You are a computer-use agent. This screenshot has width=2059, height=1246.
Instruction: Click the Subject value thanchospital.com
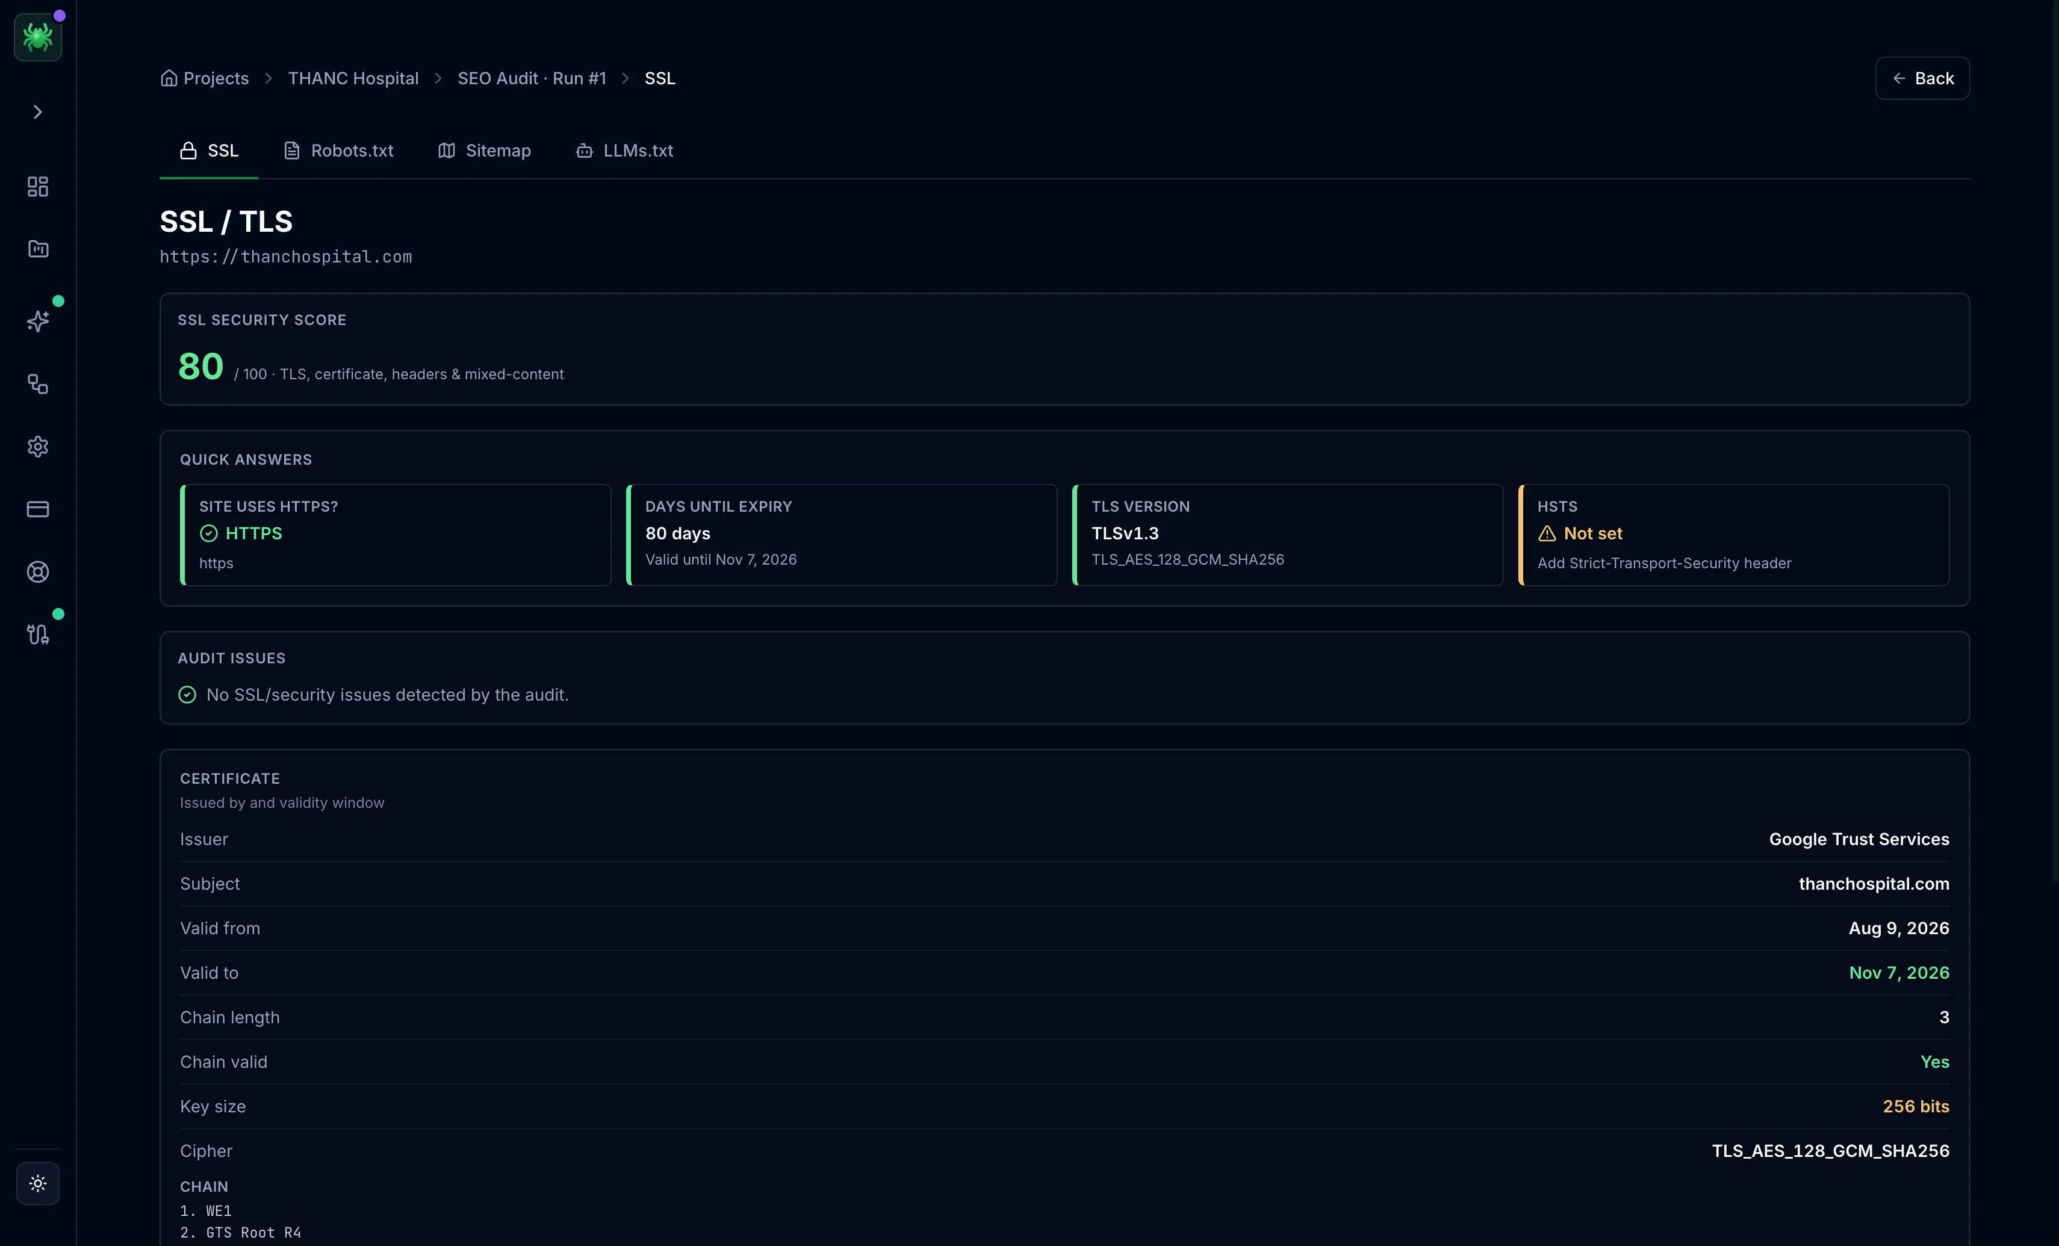tap(1874, 883)
